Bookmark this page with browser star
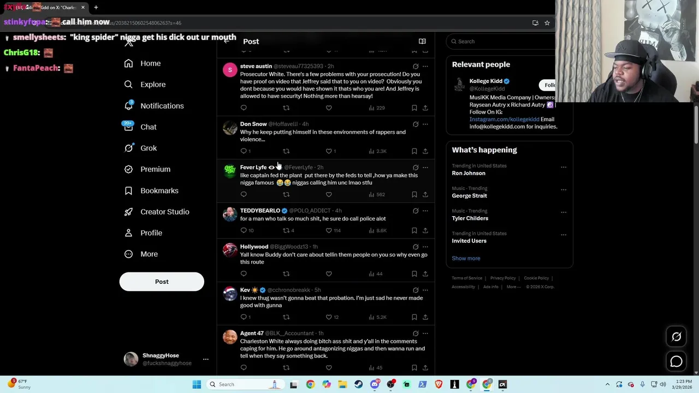This screenshot has height=393, width=699. tap(547, 23)
